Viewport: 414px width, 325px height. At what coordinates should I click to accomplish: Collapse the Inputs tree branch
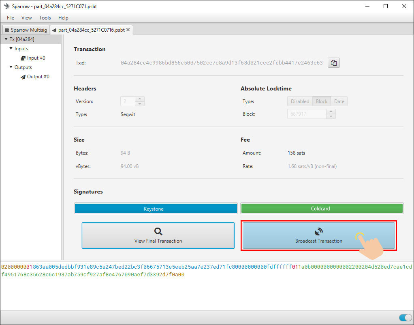pos(11,49)
